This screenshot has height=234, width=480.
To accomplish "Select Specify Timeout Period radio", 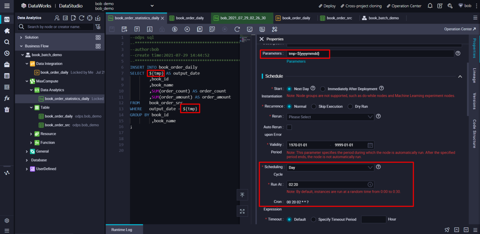I will pyautogui.click(x=314, y=219).
